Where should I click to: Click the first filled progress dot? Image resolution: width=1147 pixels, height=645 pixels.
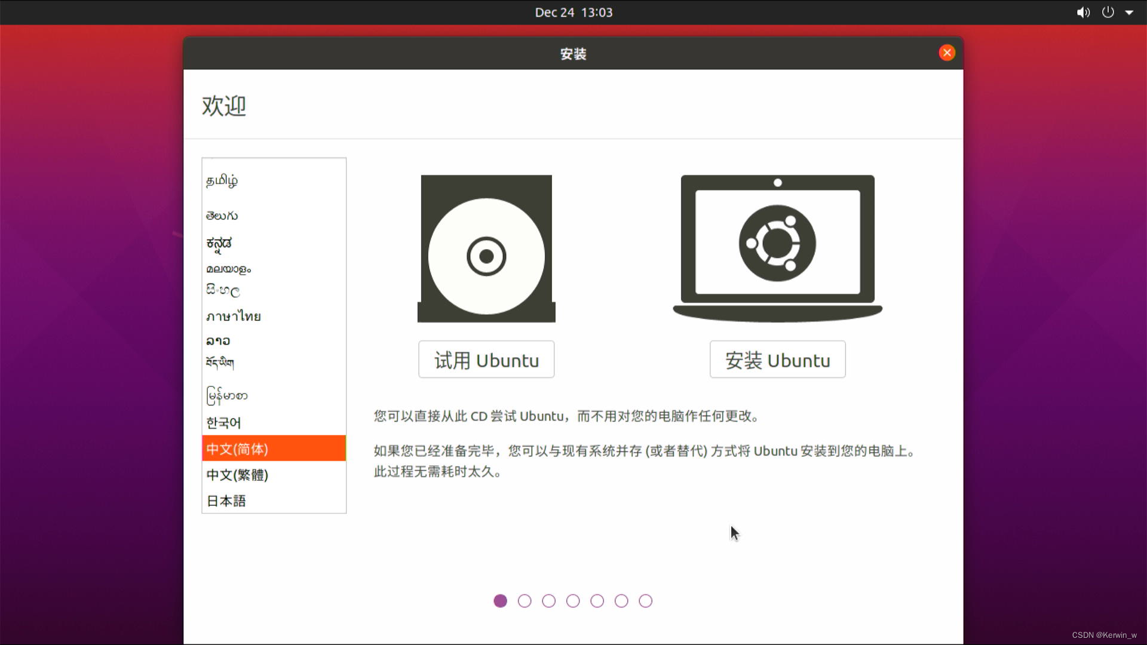(500, 601)
